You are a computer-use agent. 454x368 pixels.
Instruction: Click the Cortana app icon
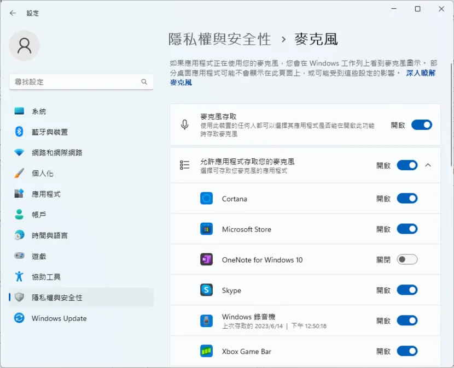click(206, 199)
